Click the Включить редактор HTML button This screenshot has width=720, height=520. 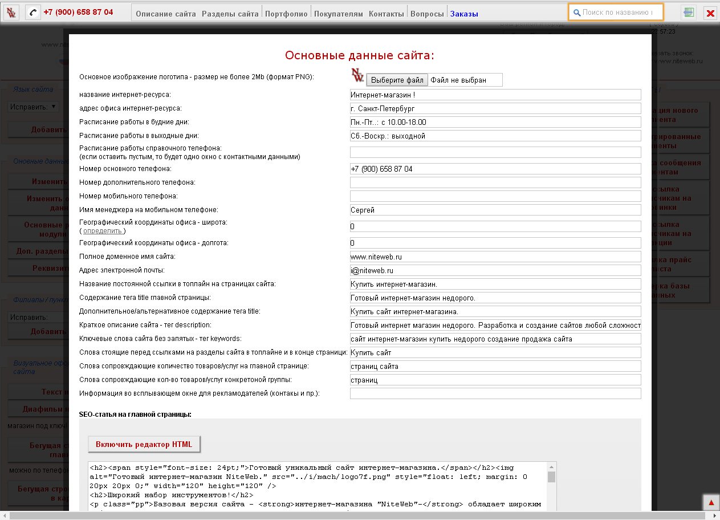click(x=144, y=444)
